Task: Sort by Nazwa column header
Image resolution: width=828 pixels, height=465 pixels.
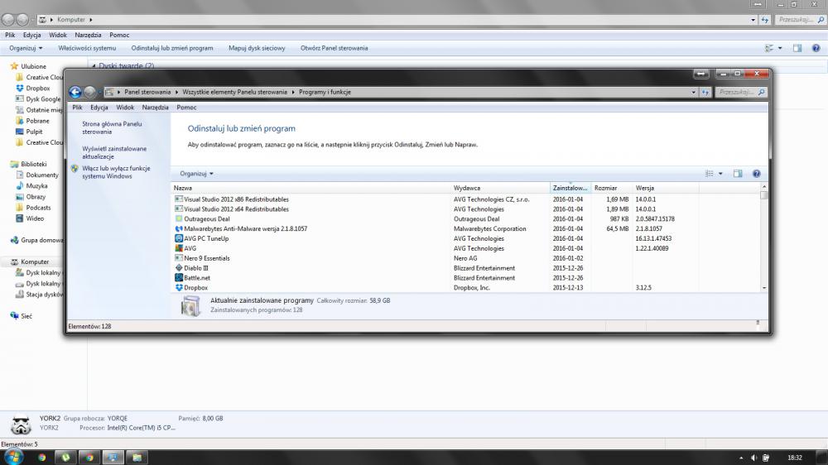Action: [311, 188]
